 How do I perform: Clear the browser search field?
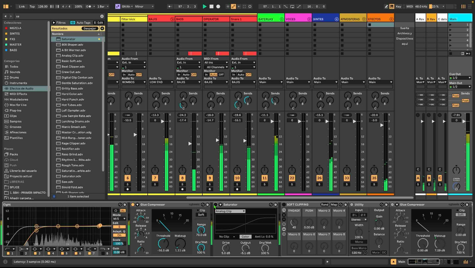(x=102, y=16)
